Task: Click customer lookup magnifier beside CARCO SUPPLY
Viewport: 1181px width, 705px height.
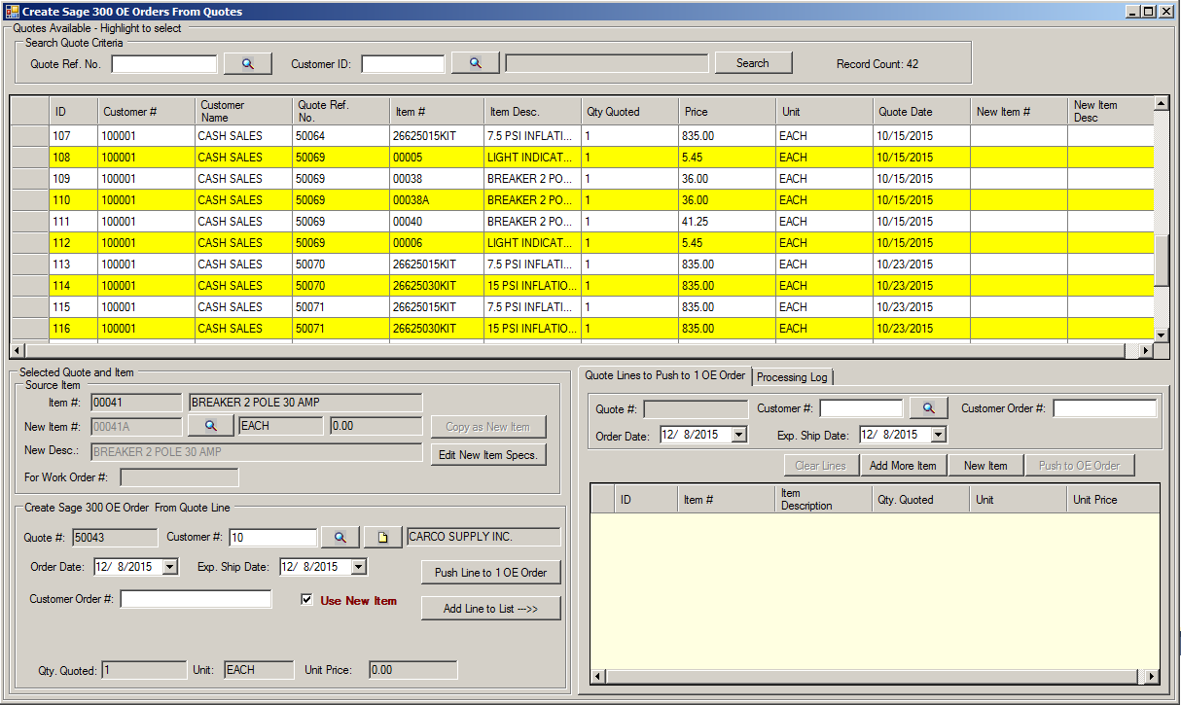Action: 340,537
